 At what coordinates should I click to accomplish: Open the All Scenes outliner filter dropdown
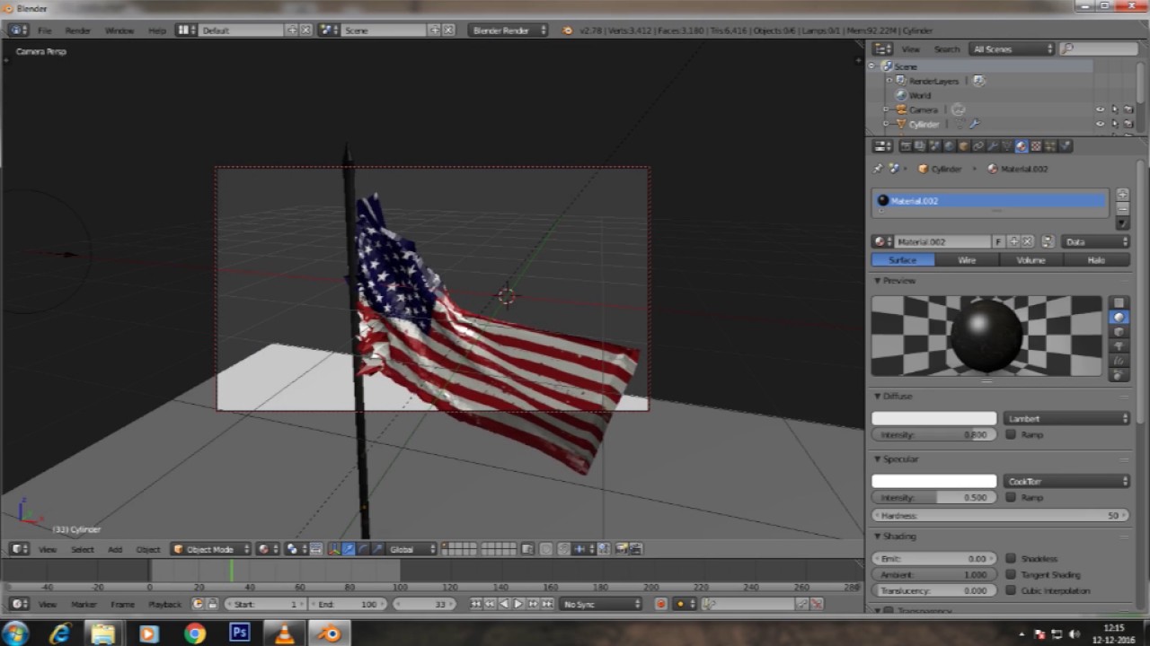coord(1012,49)
